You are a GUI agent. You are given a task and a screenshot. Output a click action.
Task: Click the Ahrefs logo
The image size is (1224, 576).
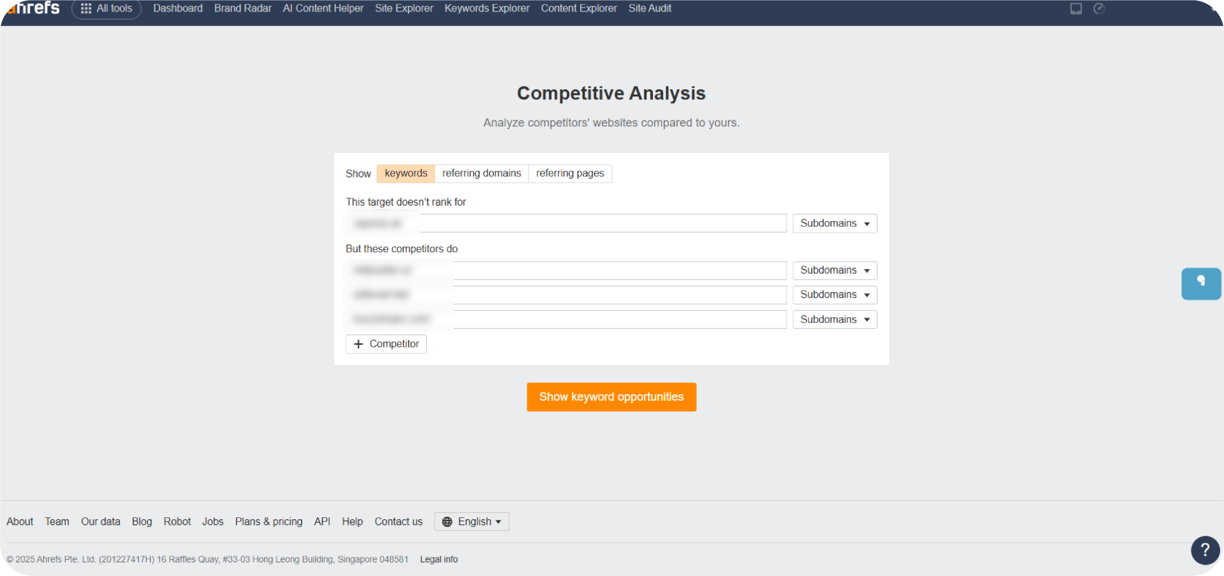[34, 8]
